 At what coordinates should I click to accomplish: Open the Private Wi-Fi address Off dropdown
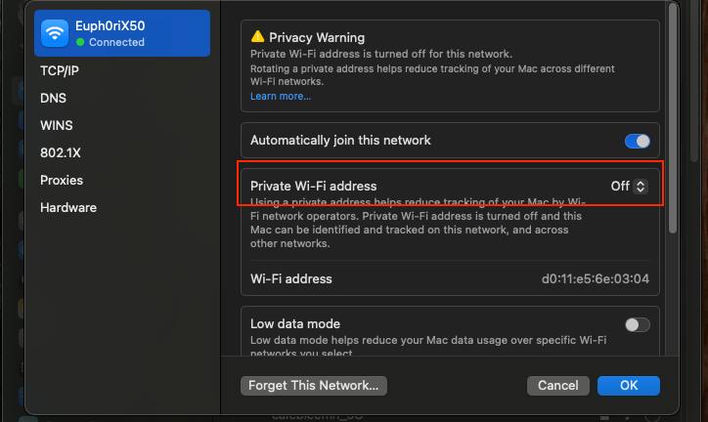click(630, 186)
